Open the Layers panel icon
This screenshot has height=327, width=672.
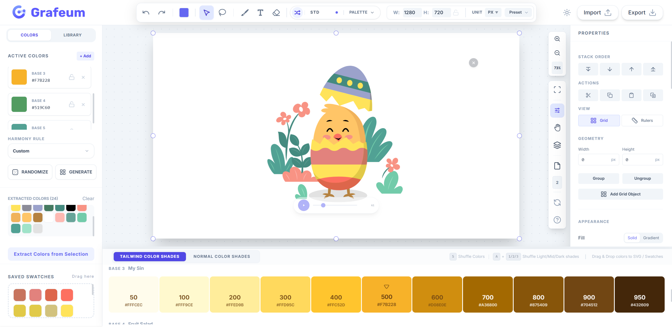557,145
